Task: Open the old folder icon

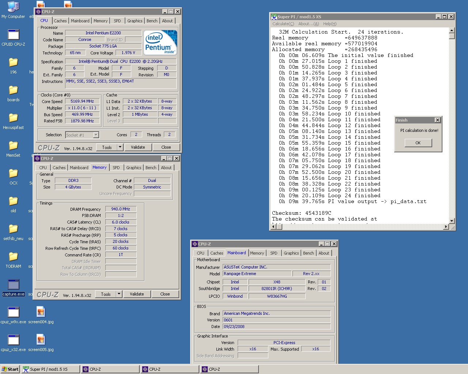Action: pyautogui.click(x=13, y=205)
